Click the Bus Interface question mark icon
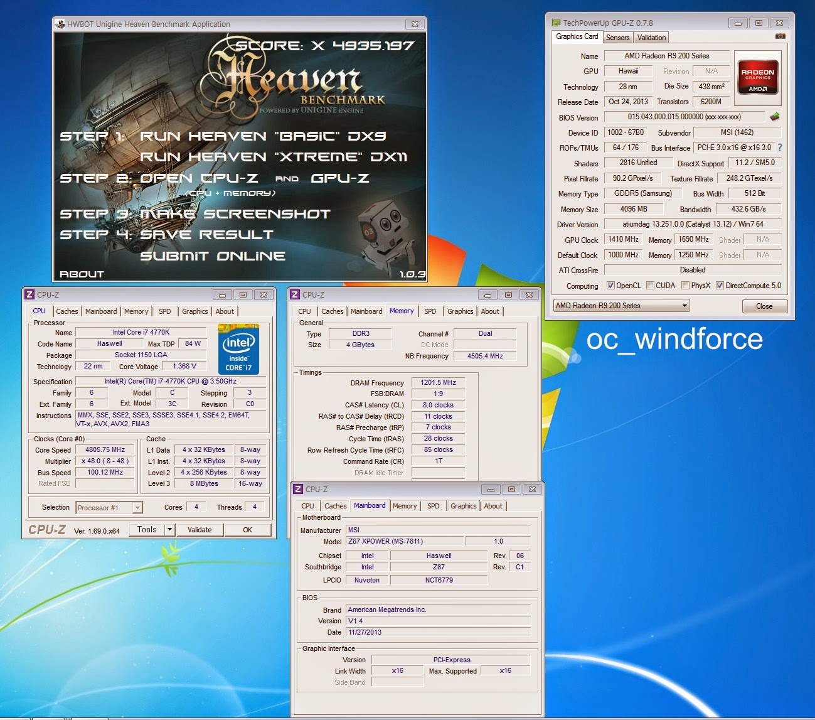Viewport: 815px width, 720px height. pyautogui.click(x=780, y=148)
